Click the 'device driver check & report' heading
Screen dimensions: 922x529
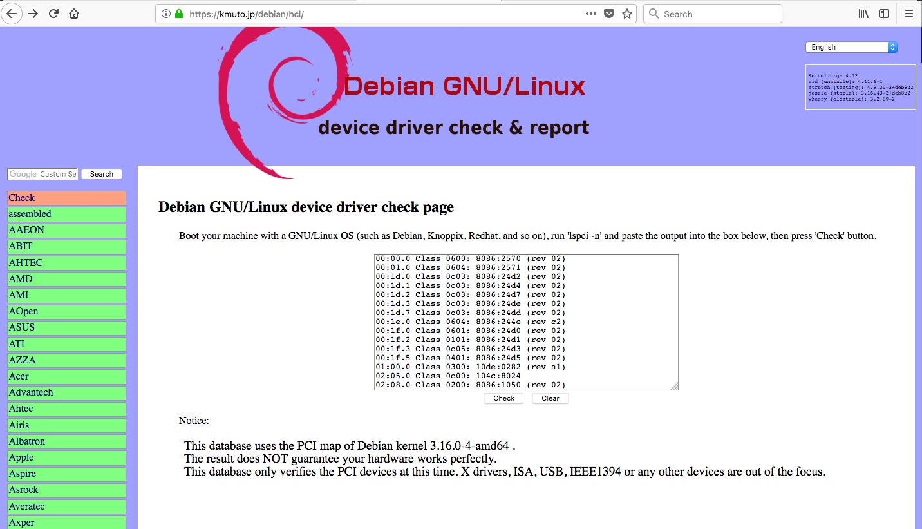pos(453,128)
